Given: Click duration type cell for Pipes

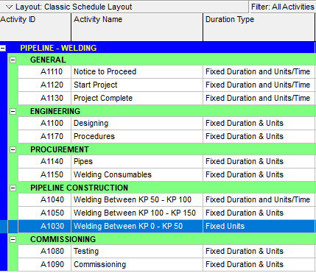Looking at the screenshot, I should pyautogui.click(x=259, y=161).
